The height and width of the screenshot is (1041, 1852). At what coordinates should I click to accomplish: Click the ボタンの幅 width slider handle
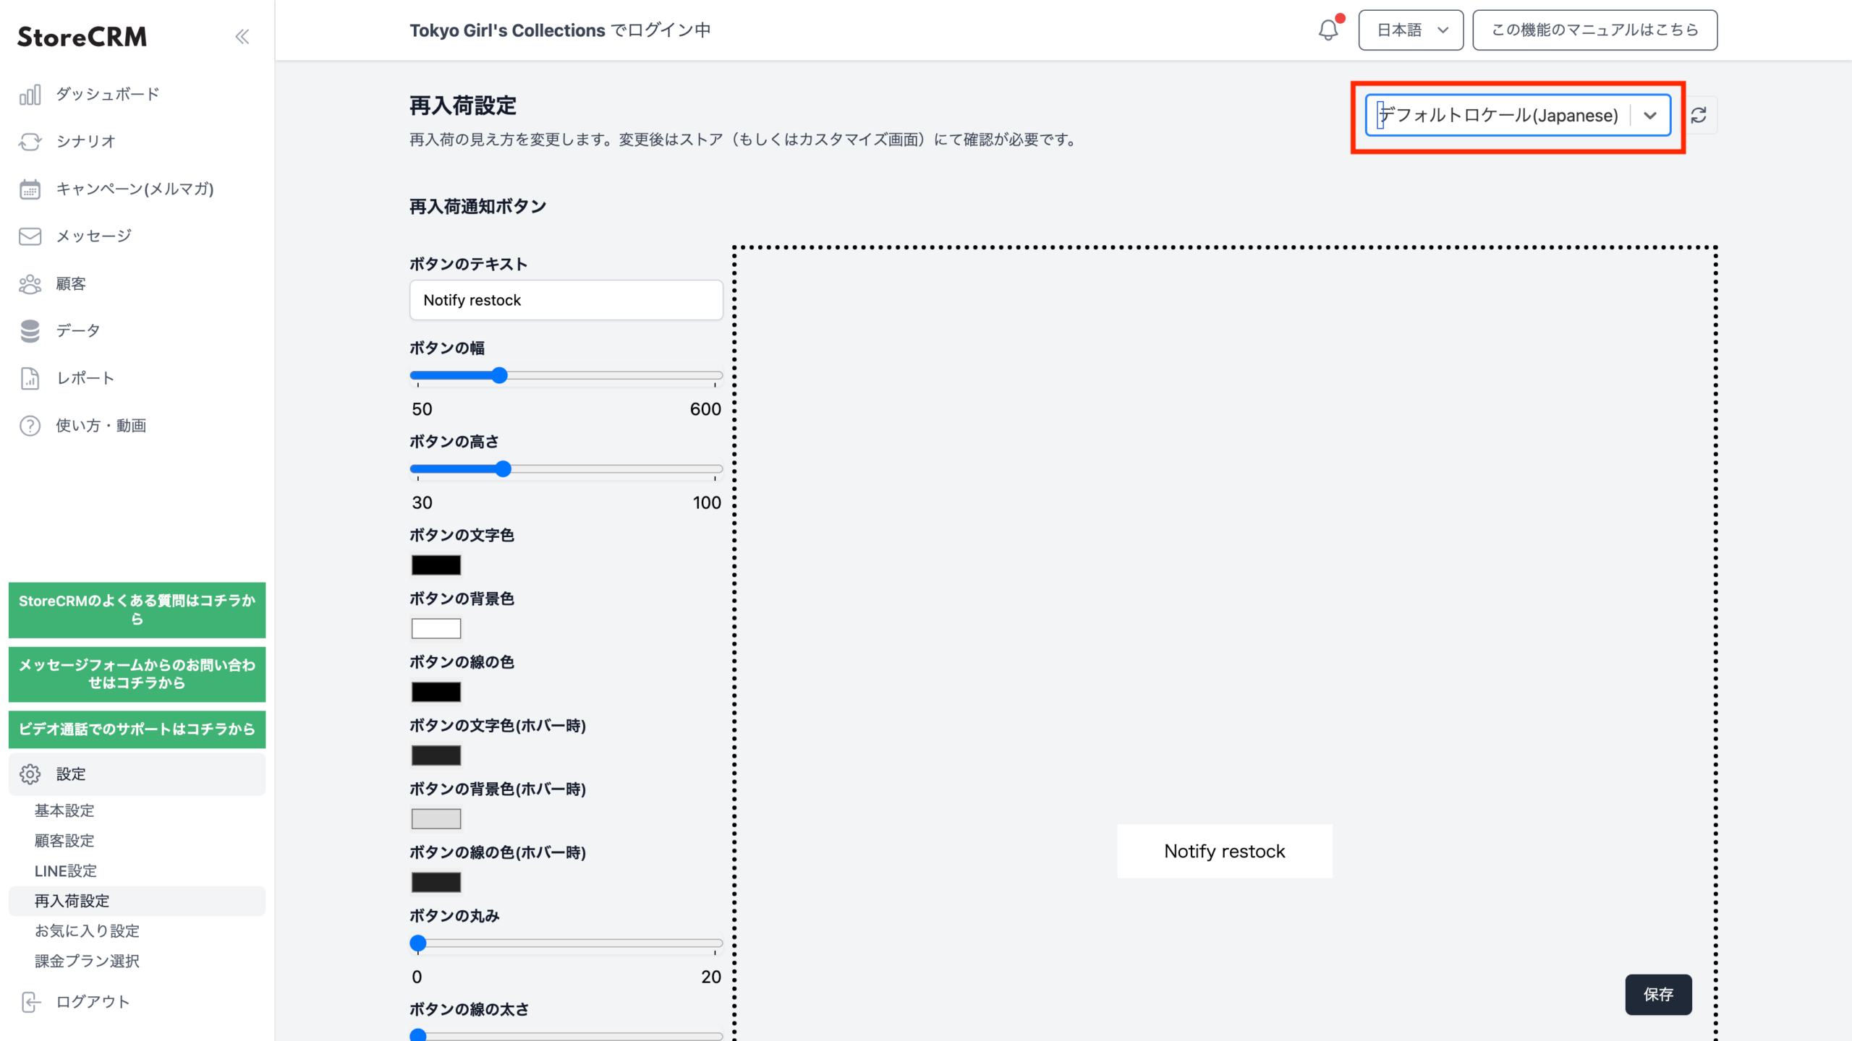(x=499, y=375)
